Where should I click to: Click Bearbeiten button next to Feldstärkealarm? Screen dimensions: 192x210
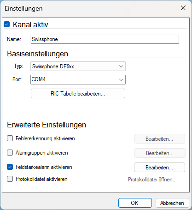(x=159, y=167)
